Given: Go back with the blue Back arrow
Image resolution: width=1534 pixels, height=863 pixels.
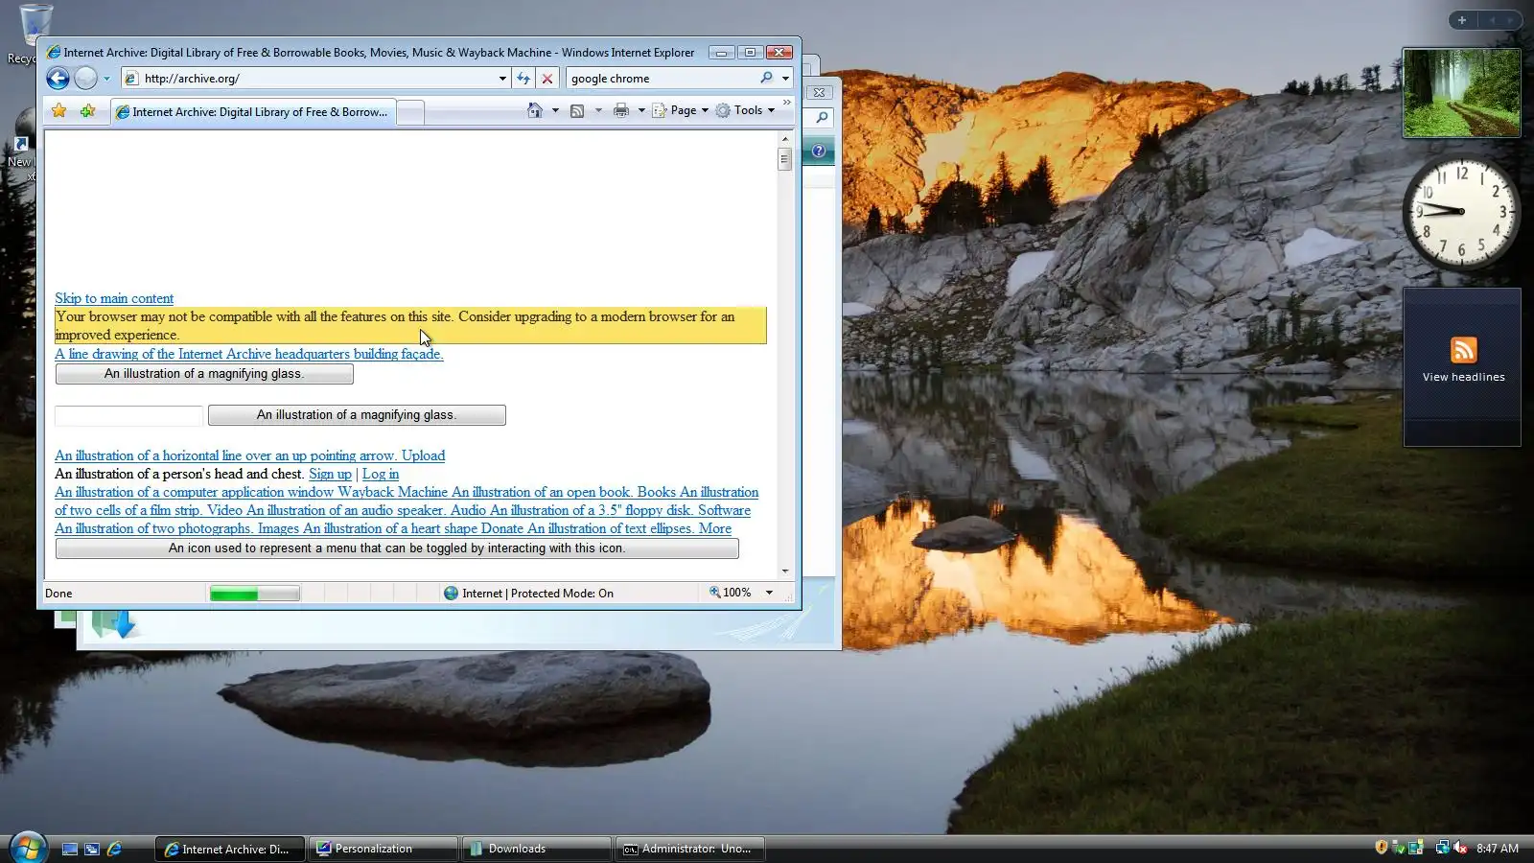Looking at the screenshot, I should pyautogui.click(x=58, y=79).
